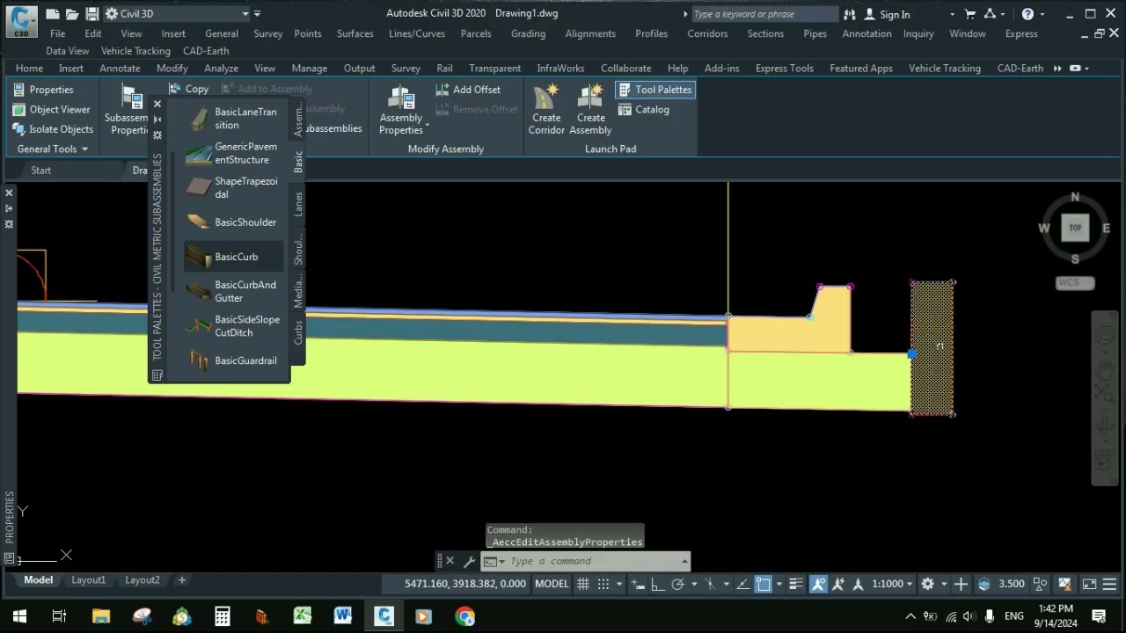The height and width of the screenshot is (633, 1126).
Task: Click the Isolate Objects button
Action: (53, 129)
